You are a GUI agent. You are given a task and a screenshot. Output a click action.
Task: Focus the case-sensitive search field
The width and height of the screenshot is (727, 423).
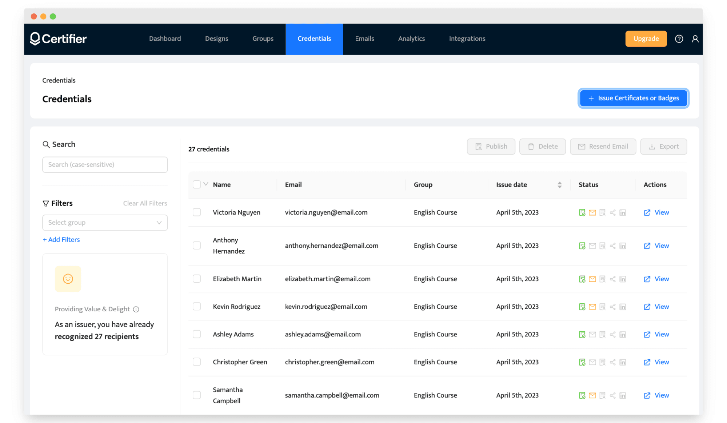(x=105, y=165)
